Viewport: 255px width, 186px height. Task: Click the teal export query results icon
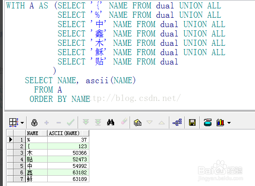click(208, 122)
